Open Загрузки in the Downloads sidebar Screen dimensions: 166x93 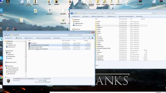[10, 43]
